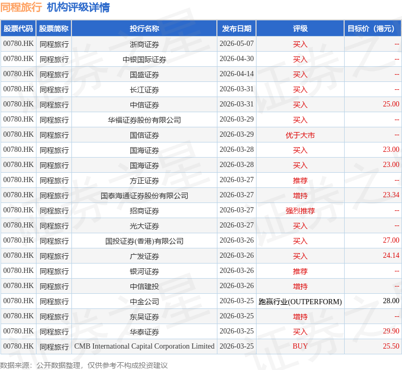Click the 股票代码 column header

point(18,29)
